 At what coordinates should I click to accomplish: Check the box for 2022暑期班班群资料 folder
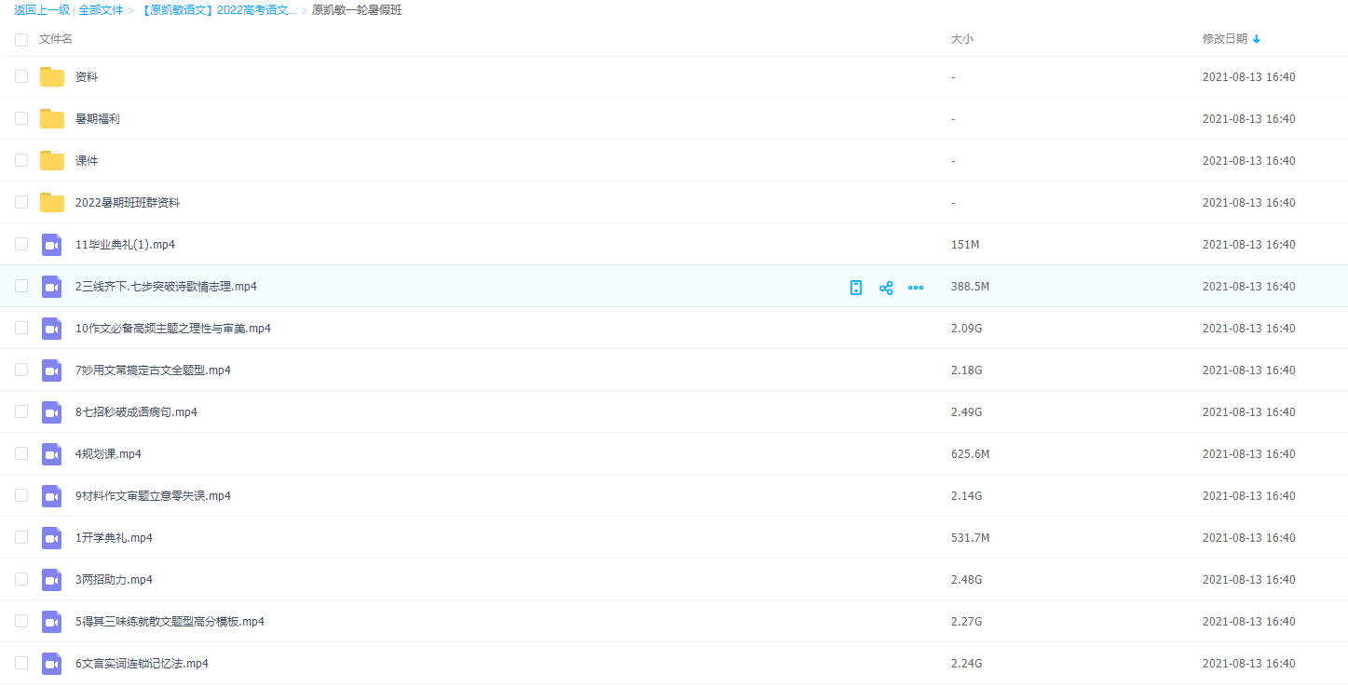(x=21, y=202)
